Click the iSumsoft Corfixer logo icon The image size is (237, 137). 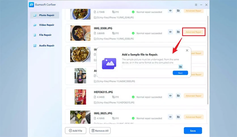coord(31,5)
